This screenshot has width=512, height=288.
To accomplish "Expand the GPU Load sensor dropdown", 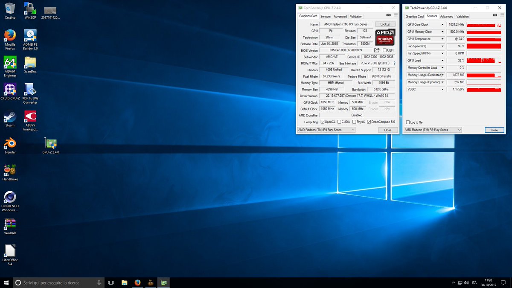I will tap(442, 61).
